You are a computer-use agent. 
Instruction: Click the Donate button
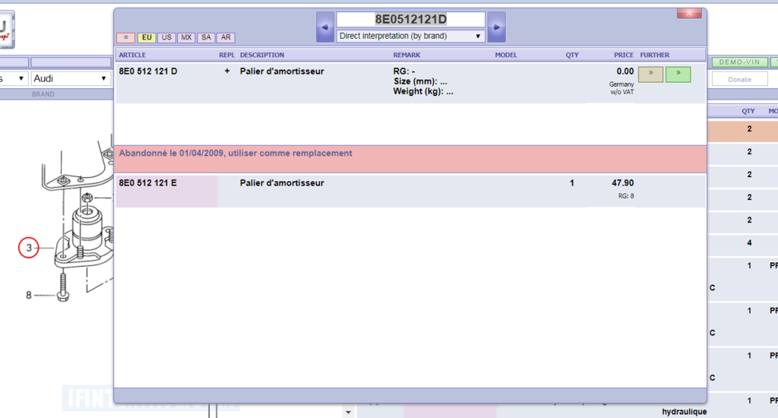click(x=738, y=79)
